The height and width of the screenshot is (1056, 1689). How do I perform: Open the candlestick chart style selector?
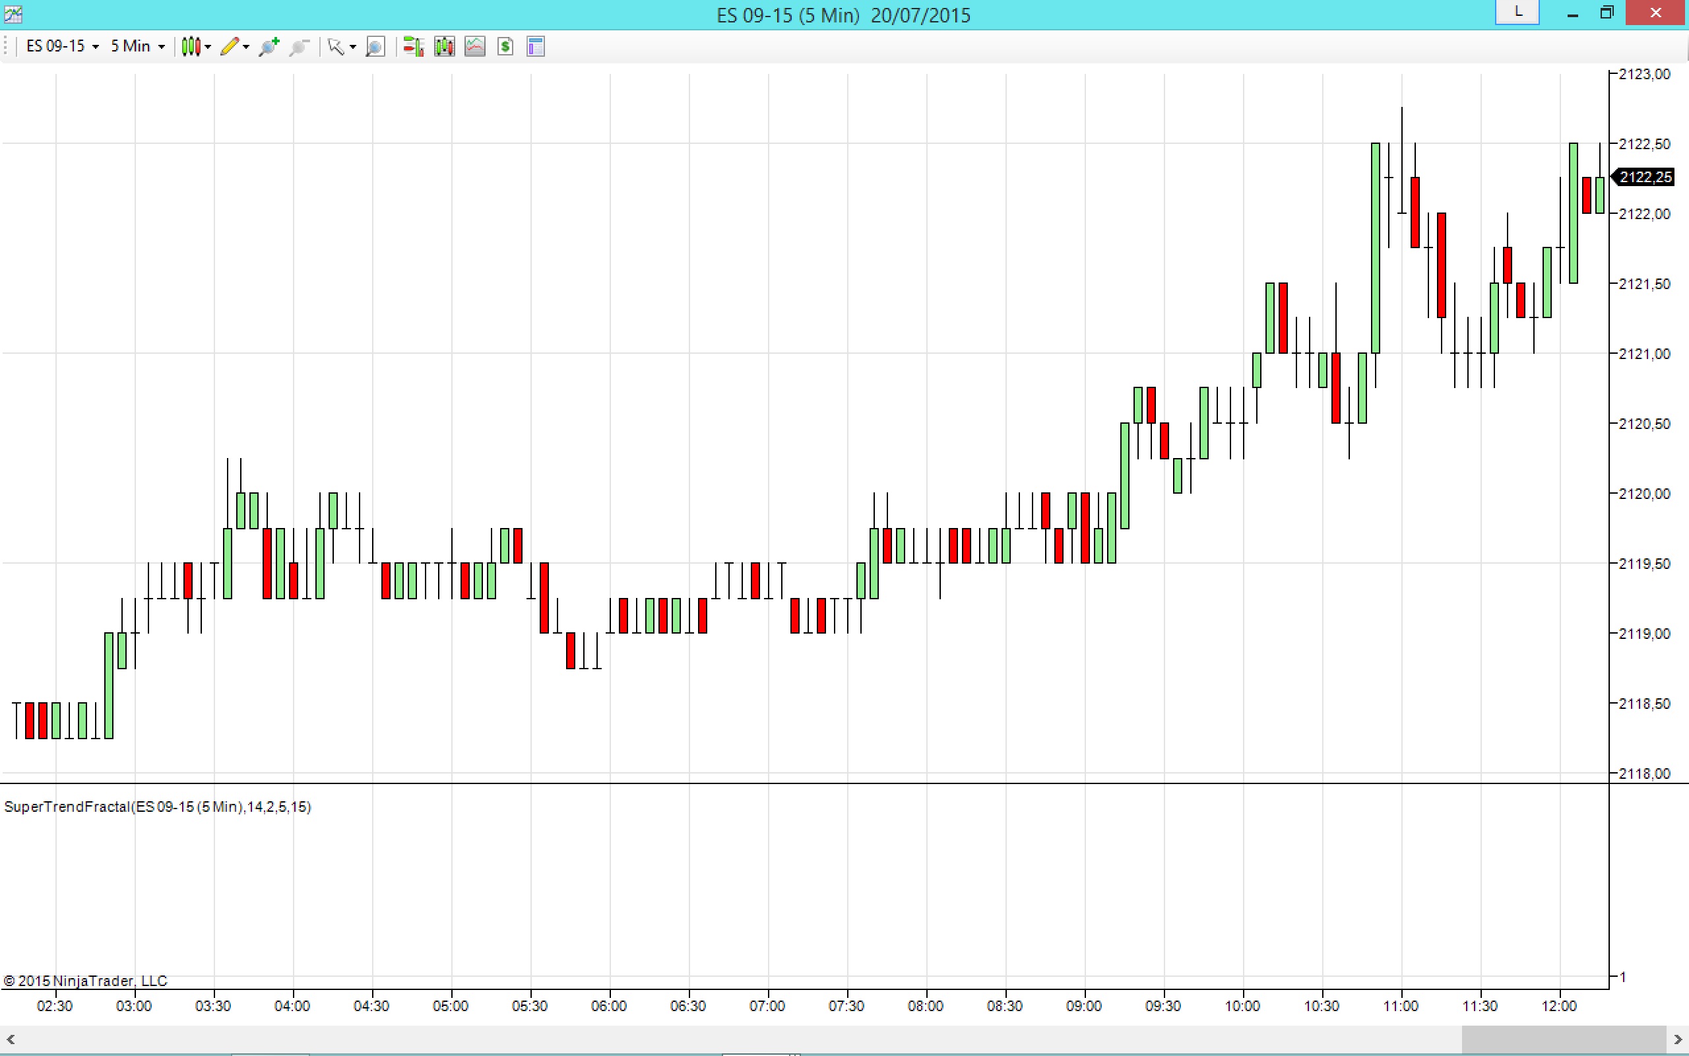191,47
